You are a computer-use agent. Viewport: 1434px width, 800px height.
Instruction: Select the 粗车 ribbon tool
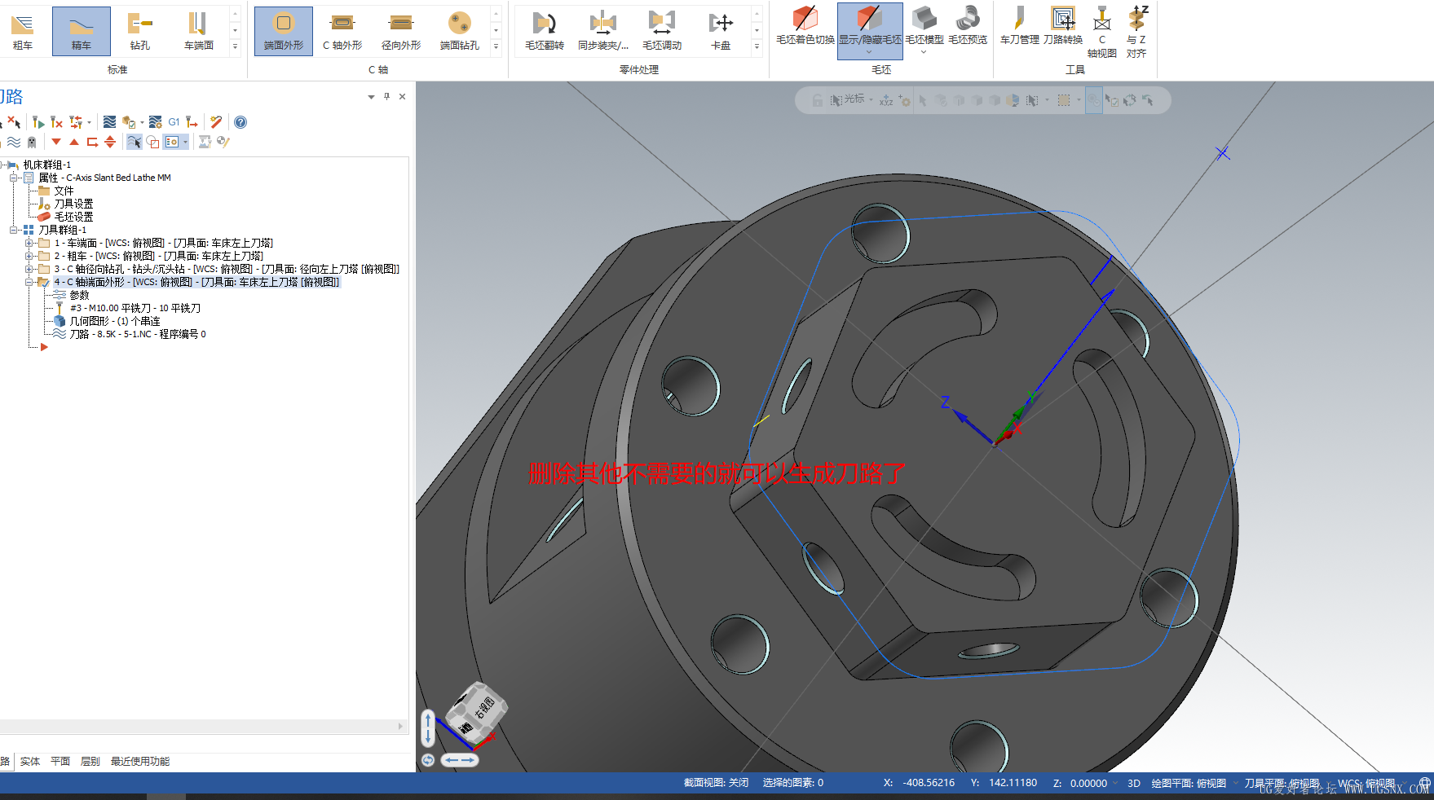tap(23, 31)
